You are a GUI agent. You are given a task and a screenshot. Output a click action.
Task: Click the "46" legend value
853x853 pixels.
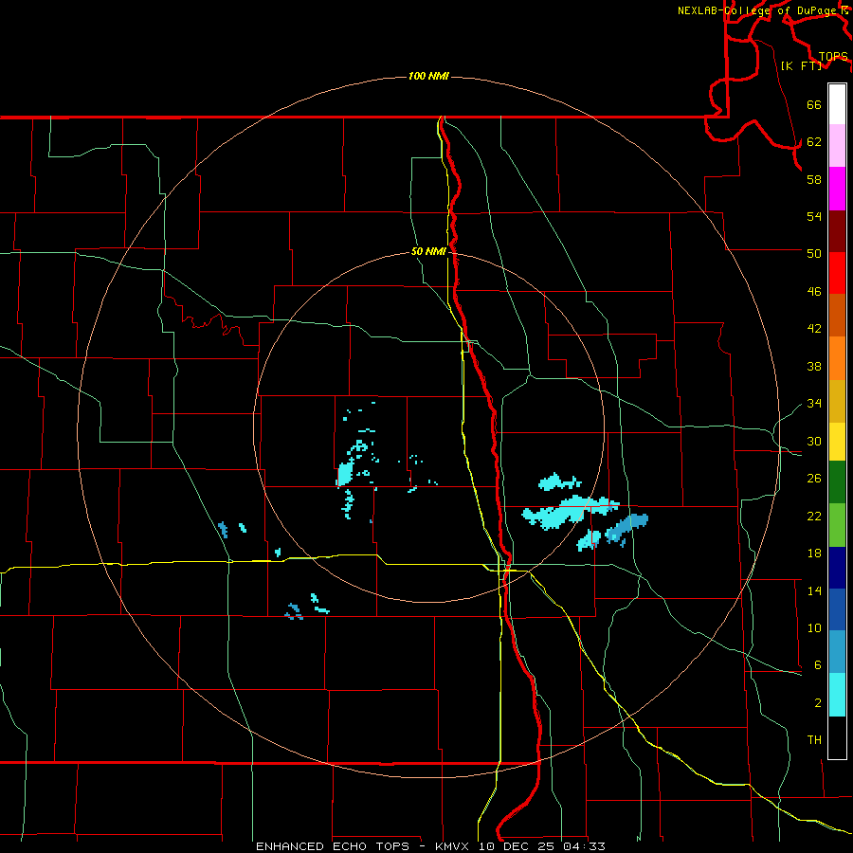tap(814, 291)
